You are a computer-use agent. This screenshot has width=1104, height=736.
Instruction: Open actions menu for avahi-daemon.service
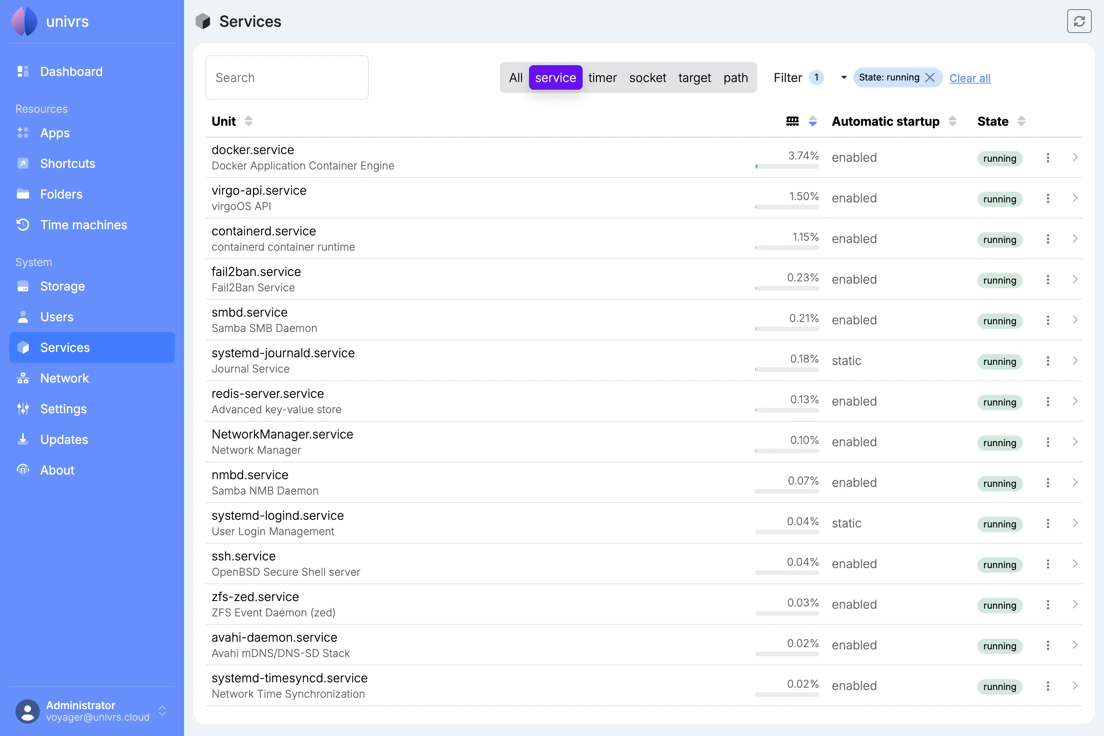(x=1048, y=645)
